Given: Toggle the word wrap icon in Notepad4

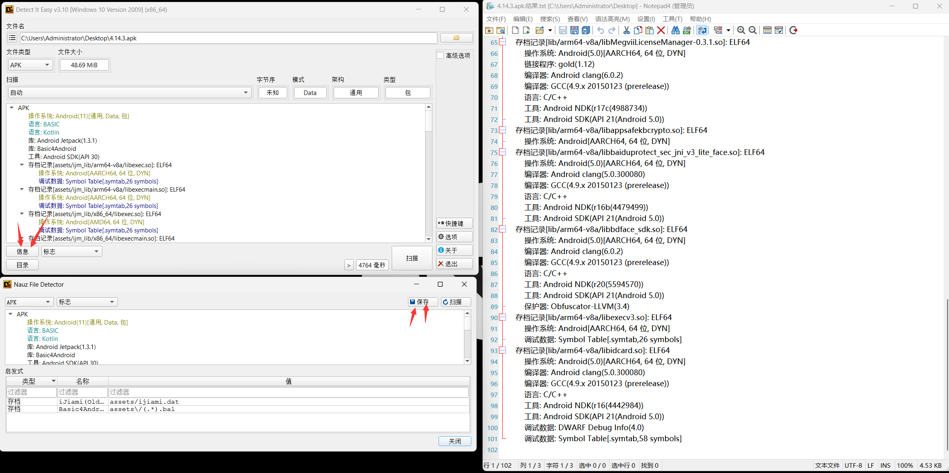Looking at the screenshot, I should click(702, 30).
